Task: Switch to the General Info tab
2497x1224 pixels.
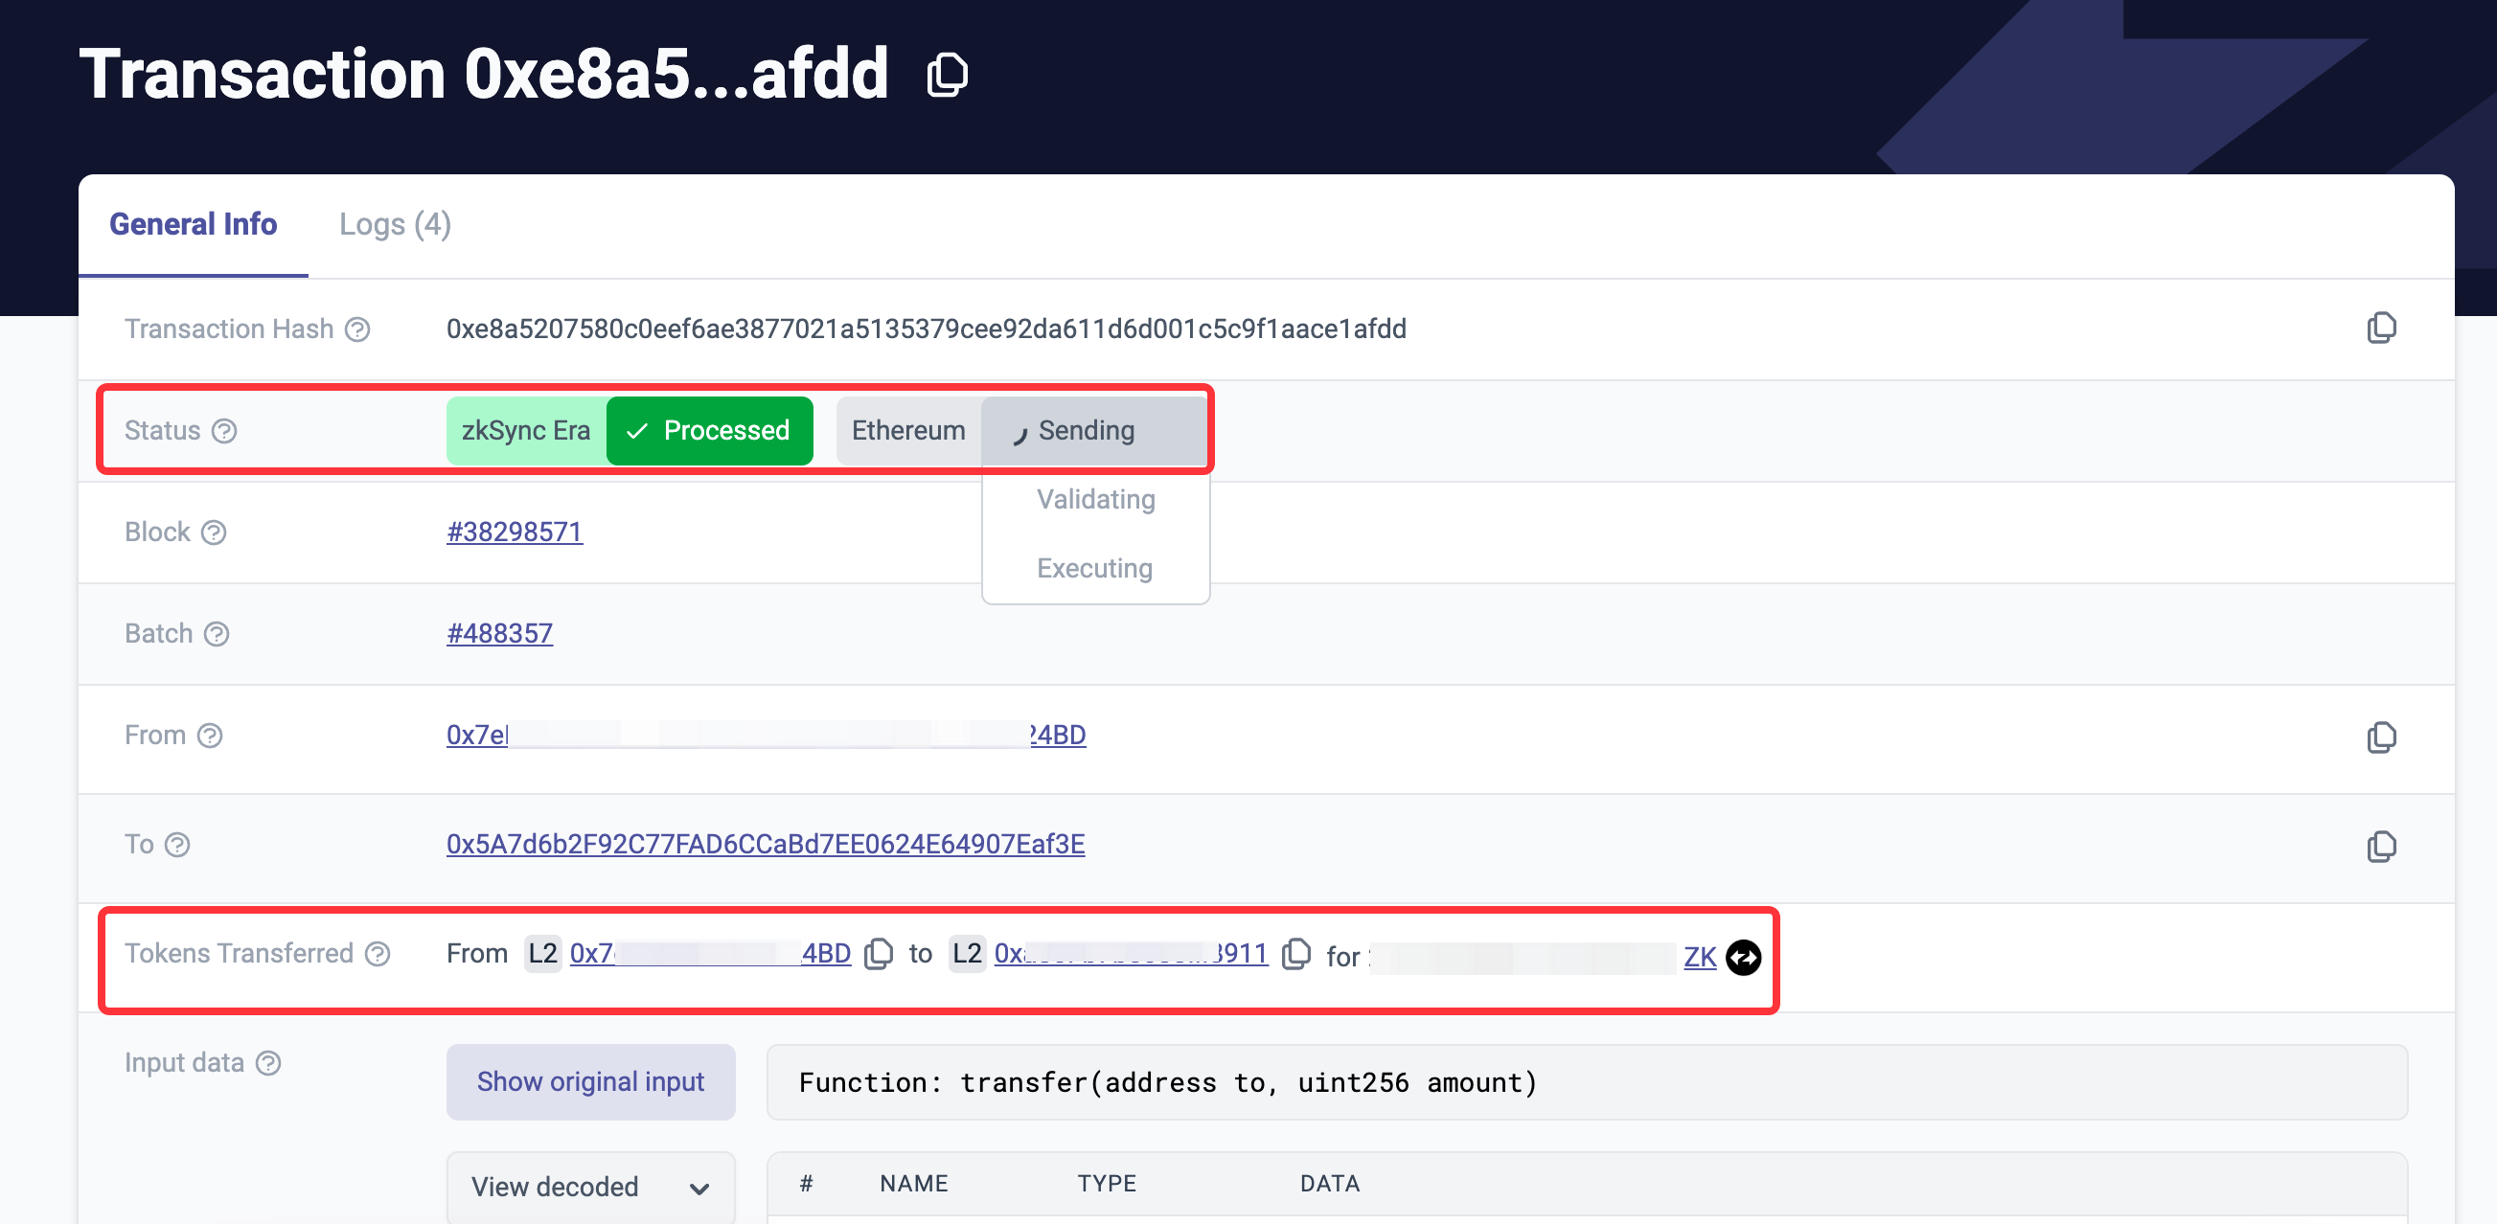Action: coord(193,225)
